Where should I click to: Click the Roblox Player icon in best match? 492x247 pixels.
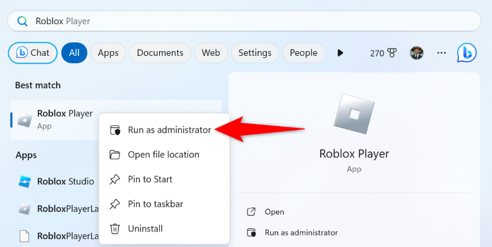(25, 120)
